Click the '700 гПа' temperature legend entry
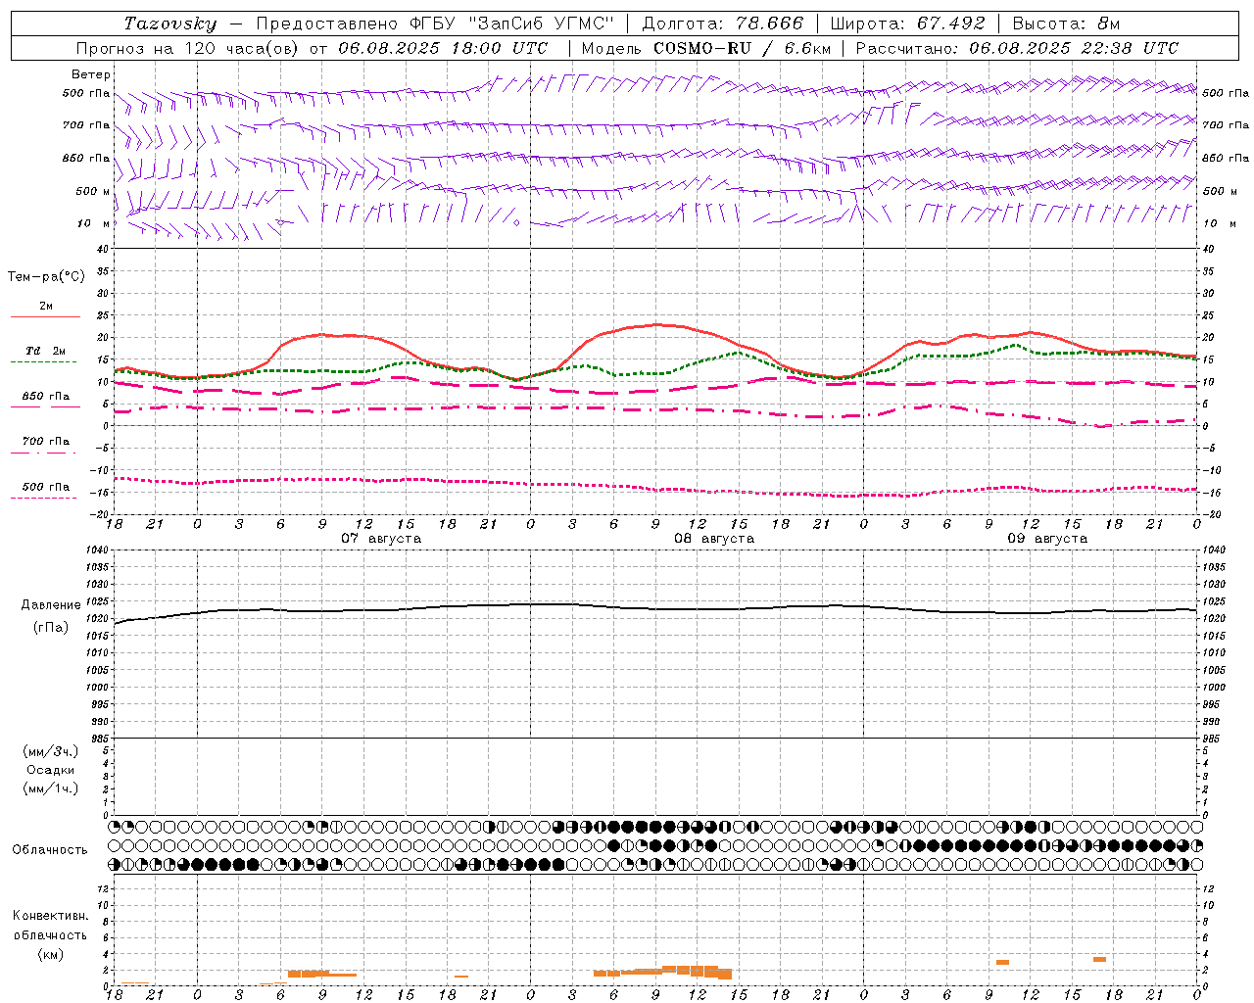The image size is (1254, 1003). [x=46, y=442]
